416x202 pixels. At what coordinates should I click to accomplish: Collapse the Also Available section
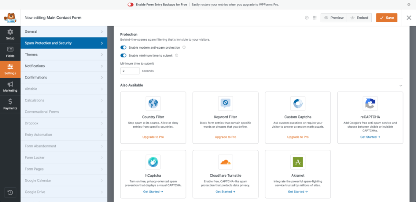pos(400,85)
